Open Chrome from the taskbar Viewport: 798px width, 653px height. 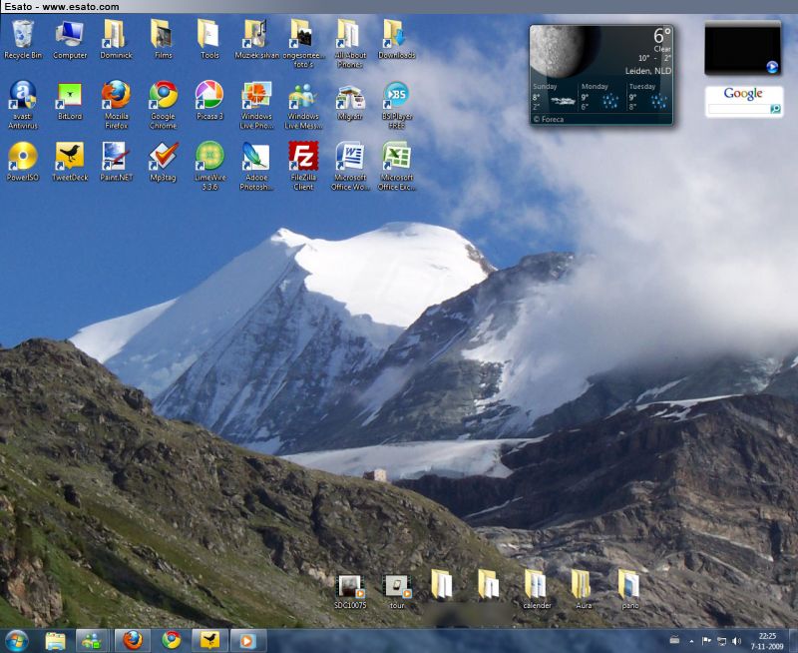[172, 641]
